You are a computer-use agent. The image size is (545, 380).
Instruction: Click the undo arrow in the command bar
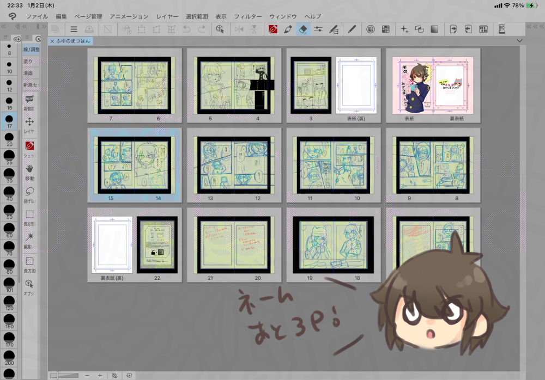(187, 29)
